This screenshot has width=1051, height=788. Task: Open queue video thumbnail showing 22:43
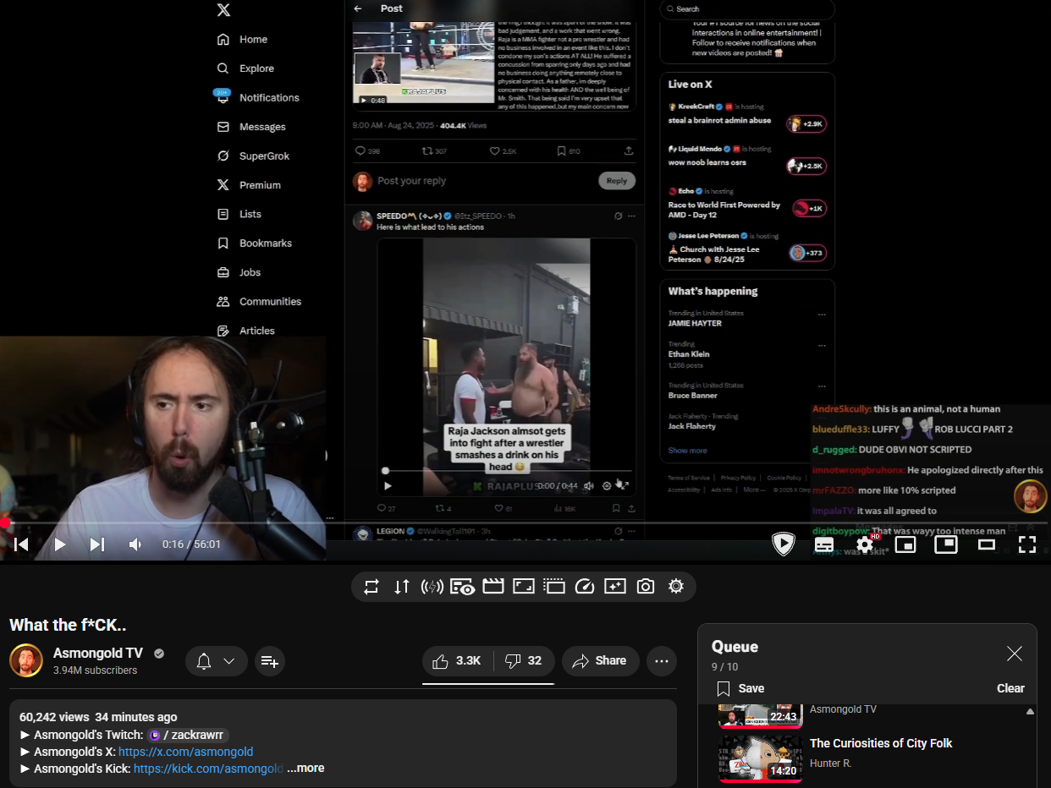tap(760, 715)
